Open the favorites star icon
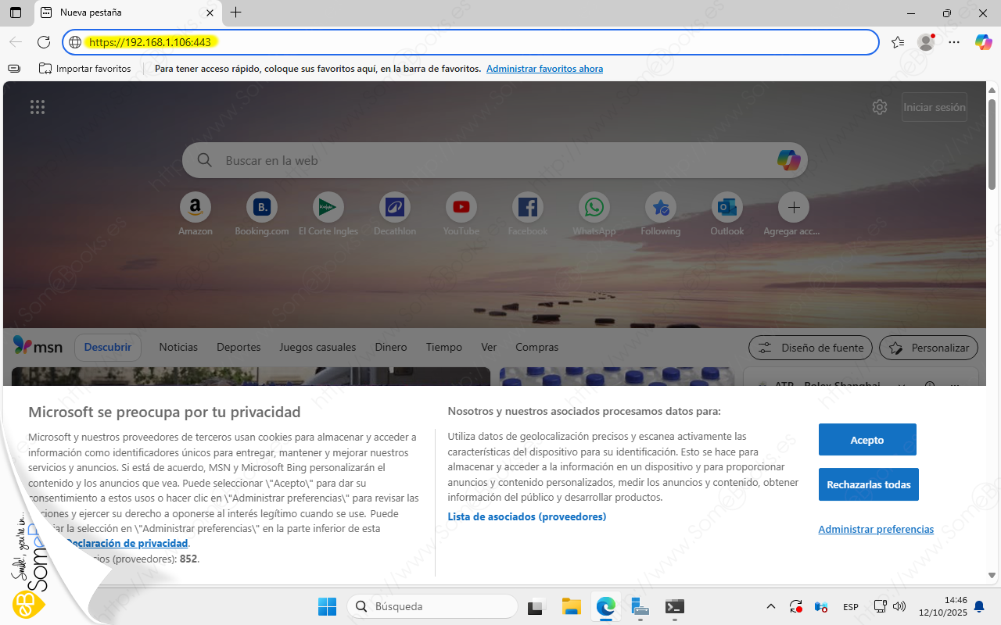Viewport: 1001px width, 625px height. 897,42
